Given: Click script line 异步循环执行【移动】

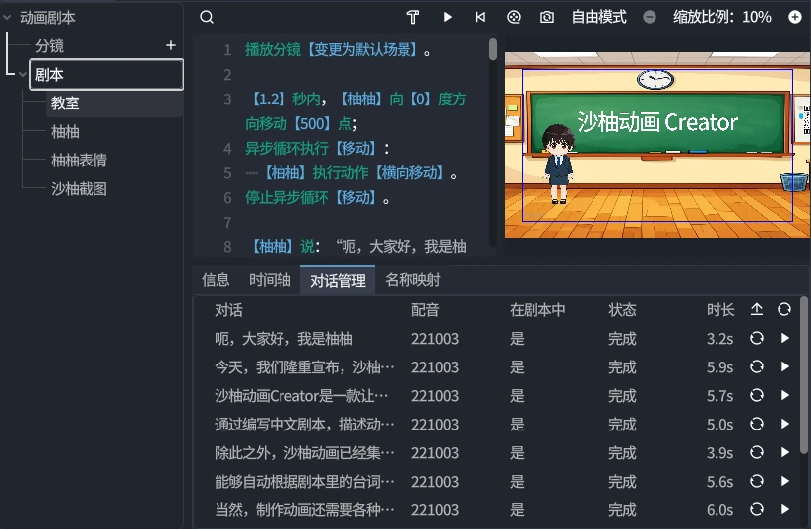Looking at the screenshot, I should pos(317,149).
